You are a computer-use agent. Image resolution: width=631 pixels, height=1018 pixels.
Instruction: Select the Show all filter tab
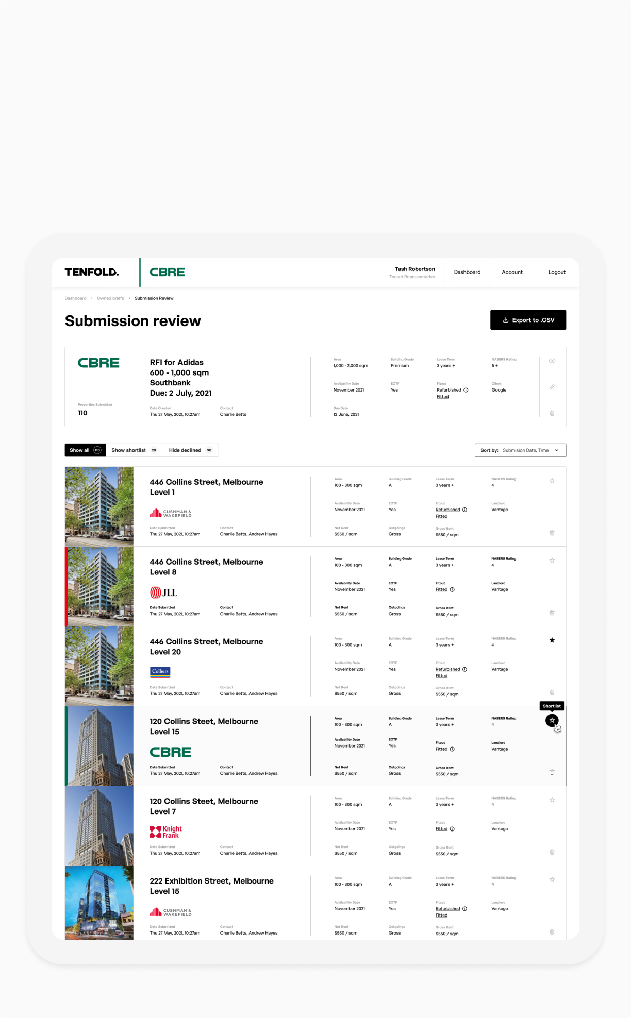tap(85, 450)
